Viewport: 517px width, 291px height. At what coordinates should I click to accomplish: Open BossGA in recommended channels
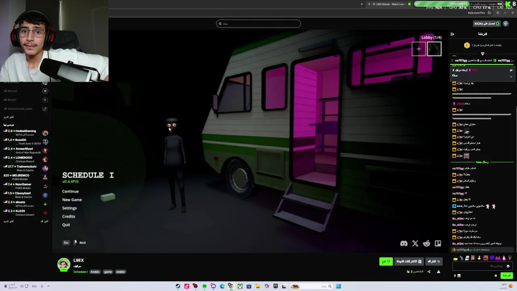click(25, 141)
